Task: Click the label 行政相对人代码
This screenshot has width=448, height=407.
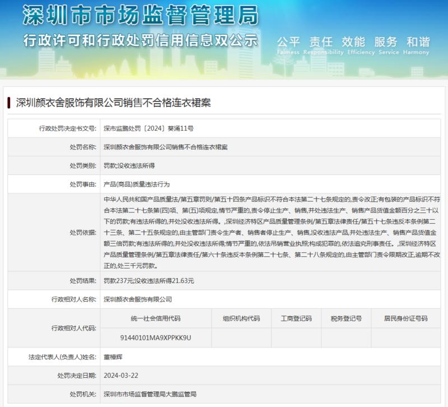Action: 74,328
